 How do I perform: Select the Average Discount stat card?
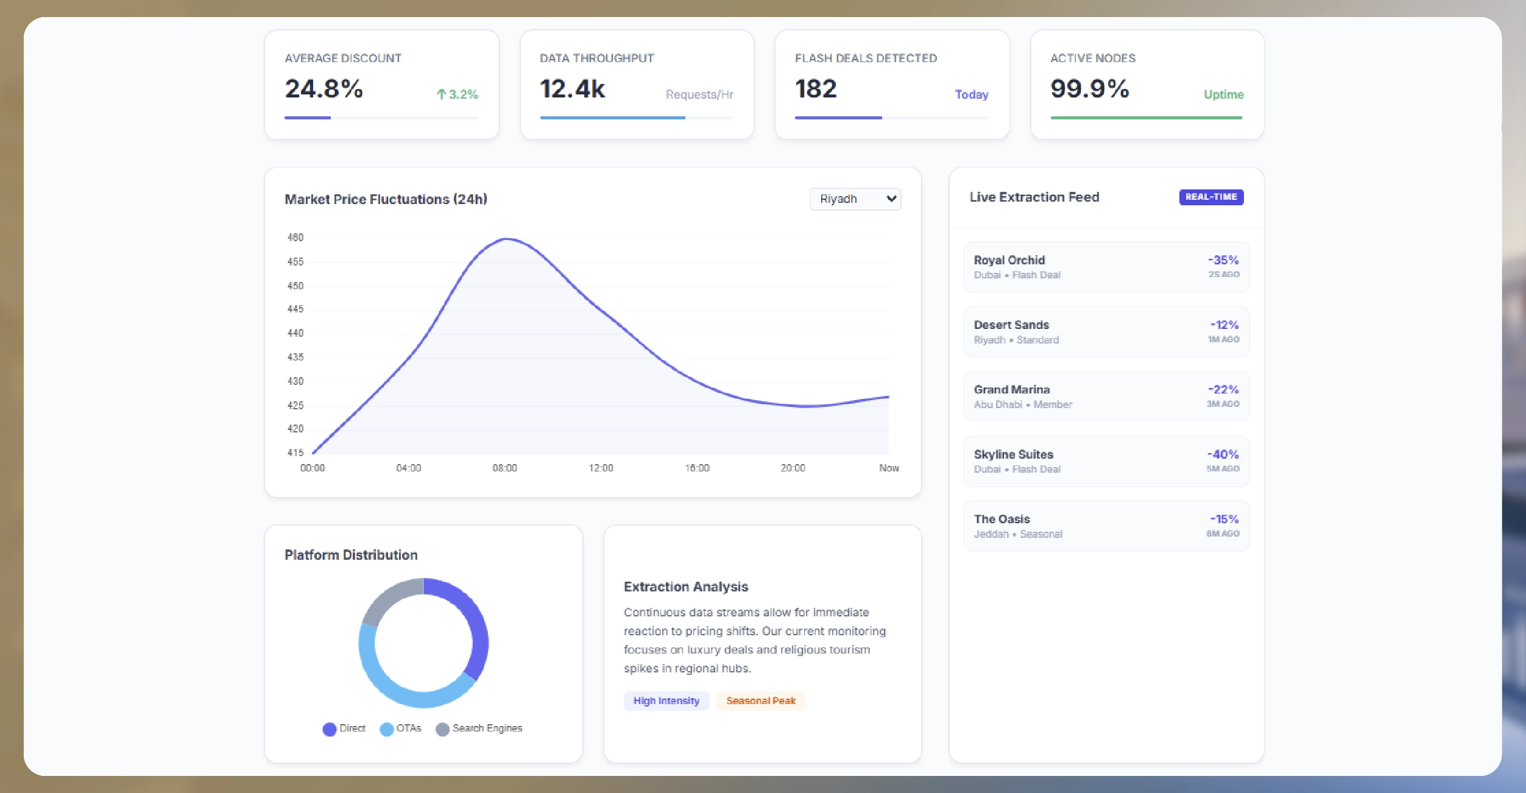coord(382,84)
